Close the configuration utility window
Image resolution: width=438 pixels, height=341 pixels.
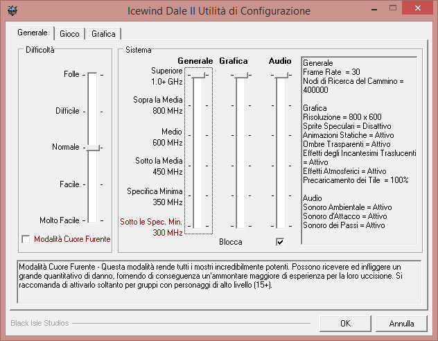coord(418,8)
